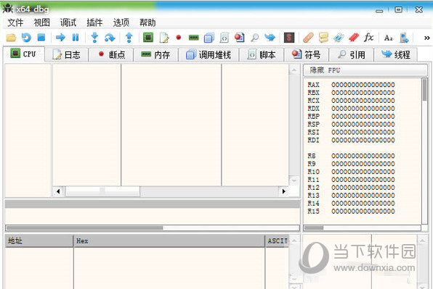The height and width of the screenshot is (289, 433).
Task: Click the step into icon
Action: (94, 38)
